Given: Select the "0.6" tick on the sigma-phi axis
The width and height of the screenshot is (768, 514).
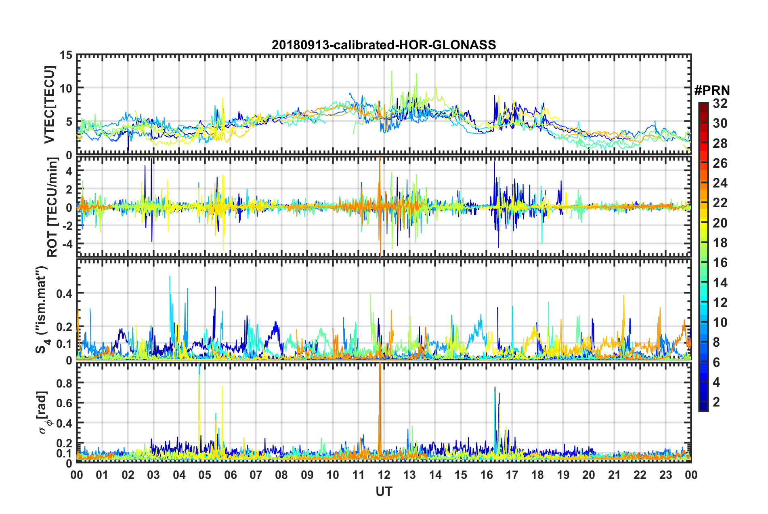Looking at the screenshot, I should (x=64, y=403).
